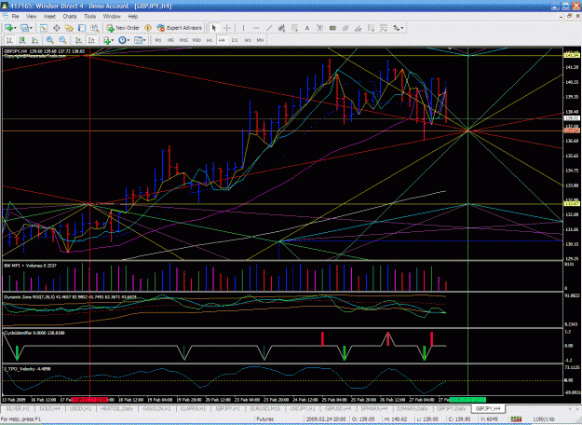This screenshot has width=582, height=425.
Task: Set the timeframe to W1
Action: 247,40
